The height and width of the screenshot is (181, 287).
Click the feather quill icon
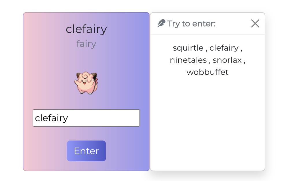[162, 23]
